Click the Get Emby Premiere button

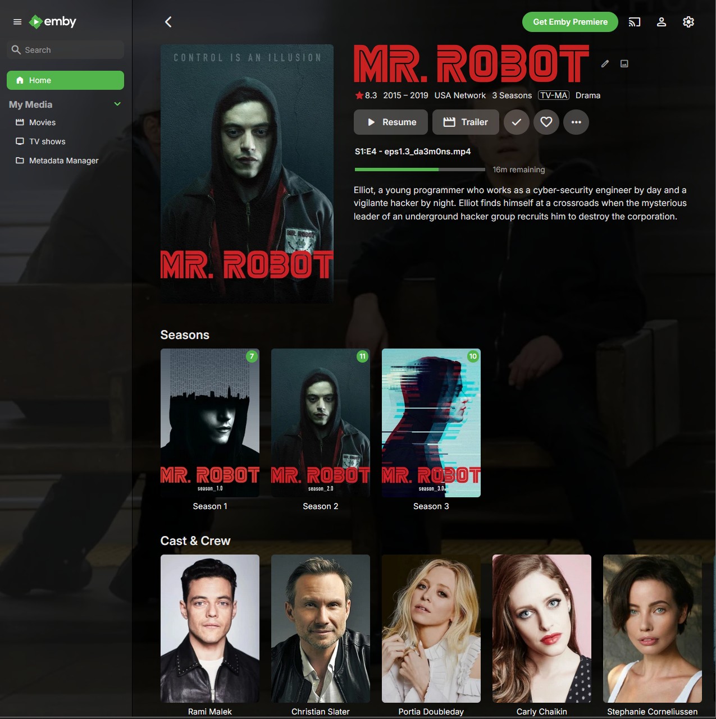tap(570, 22)
